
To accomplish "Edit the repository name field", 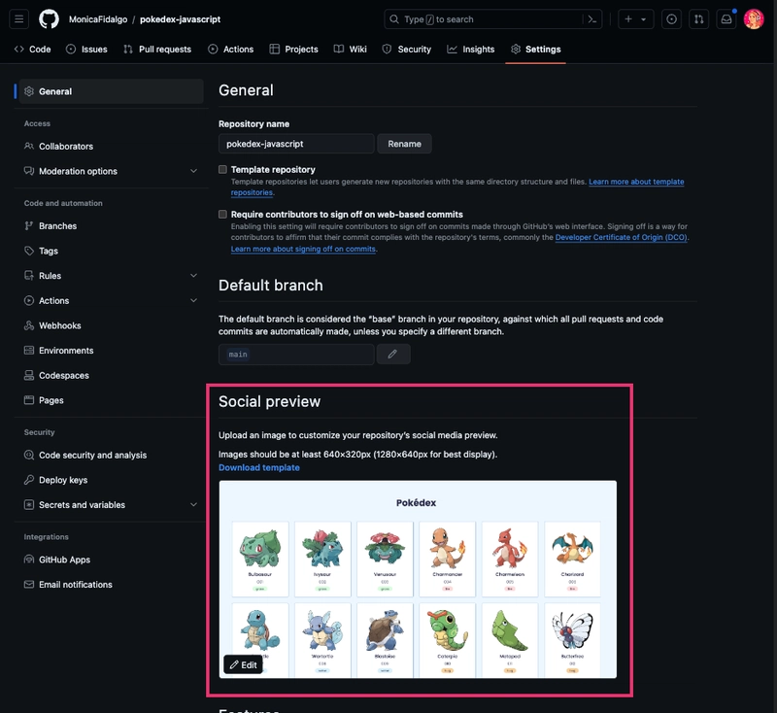I will click(x=296, y=144).
